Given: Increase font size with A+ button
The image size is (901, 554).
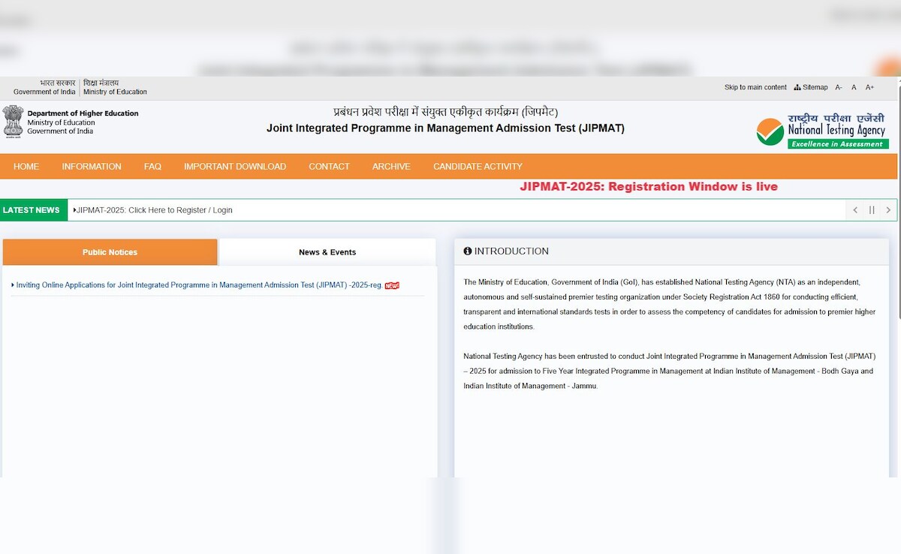Looking at the screenshot, I should (x=869, y=88).
